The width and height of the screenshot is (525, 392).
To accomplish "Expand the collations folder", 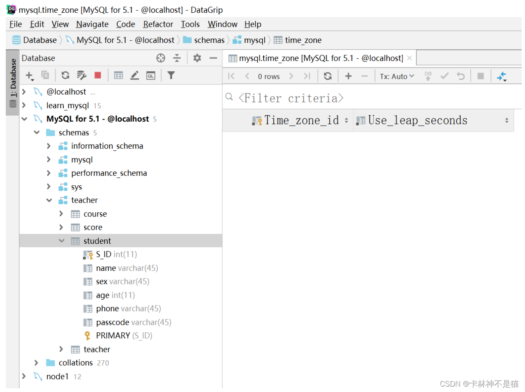I will (x=37, y=363).
